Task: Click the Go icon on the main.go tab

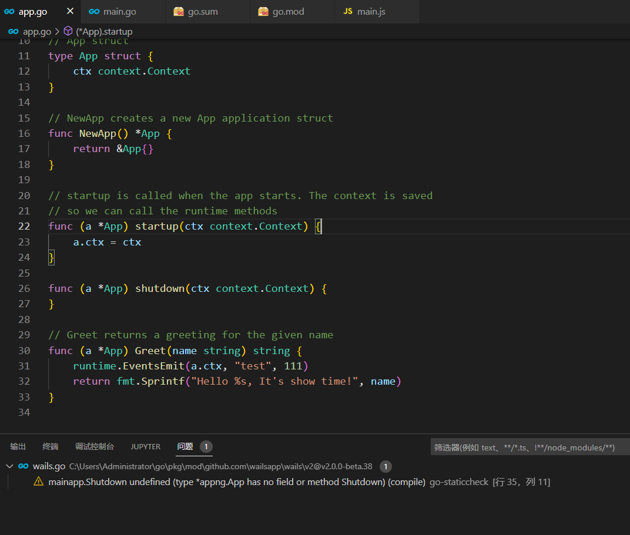Action: (94, 11)
